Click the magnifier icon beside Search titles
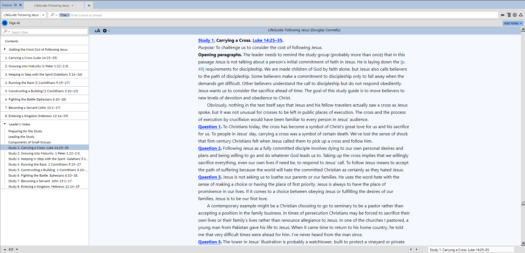 tap(6, 32)
